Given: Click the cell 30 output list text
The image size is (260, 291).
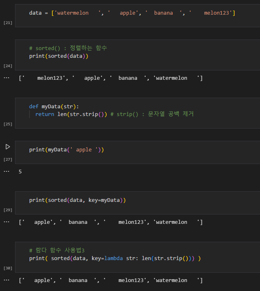Looking at the screenshot, I should click(111, 280).
